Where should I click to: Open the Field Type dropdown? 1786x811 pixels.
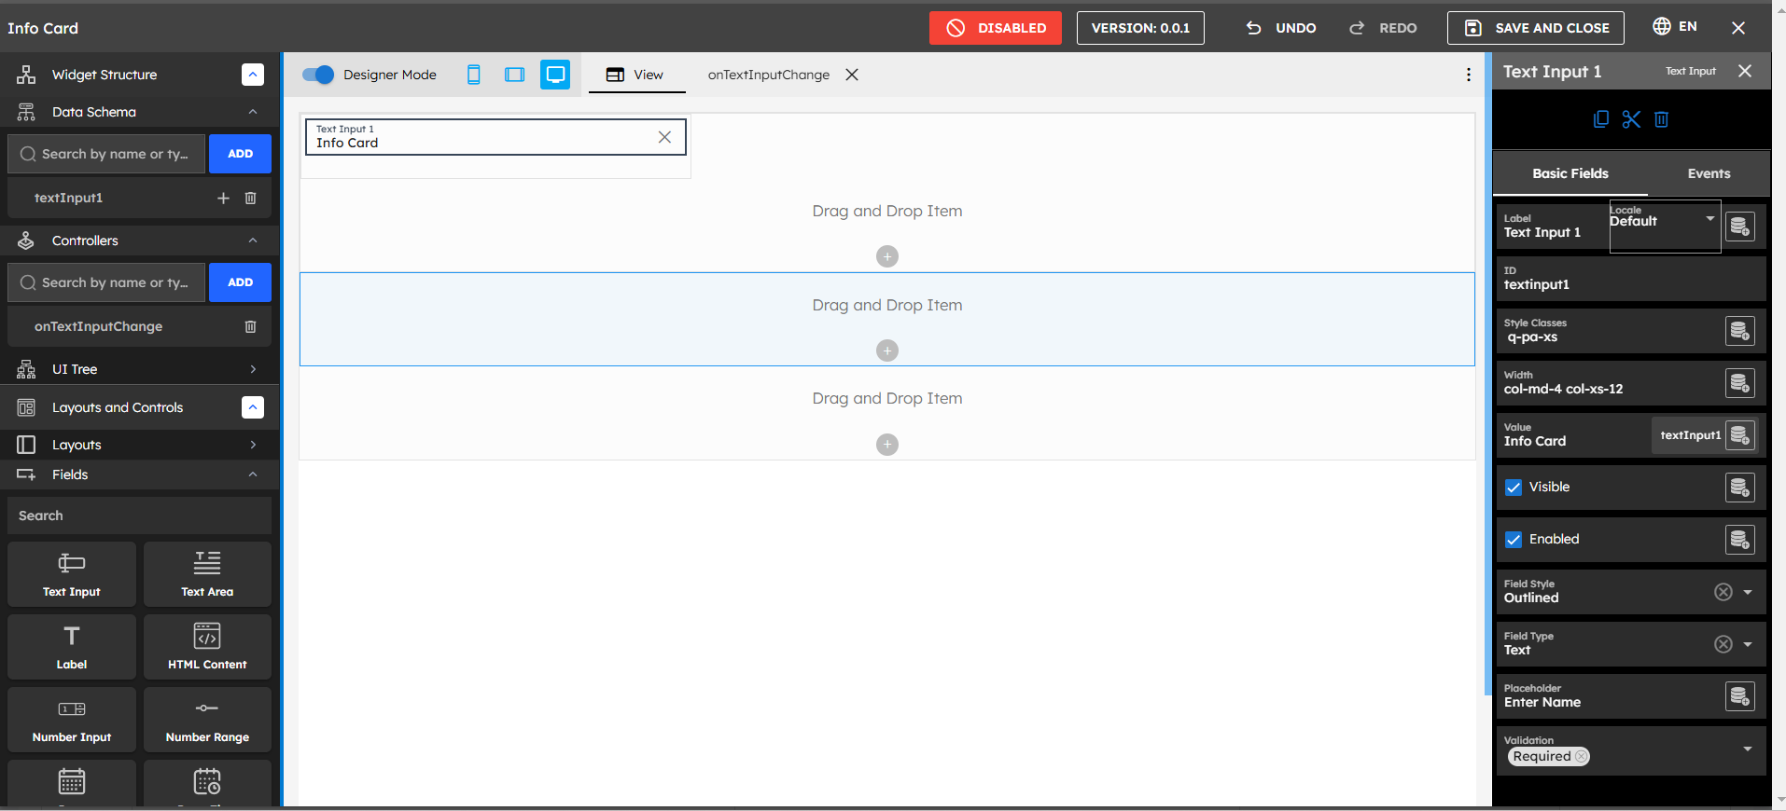tap(1748, 644)
